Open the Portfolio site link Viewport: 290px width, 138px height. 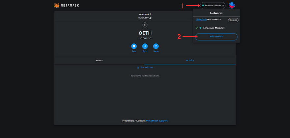pos(147,68)
